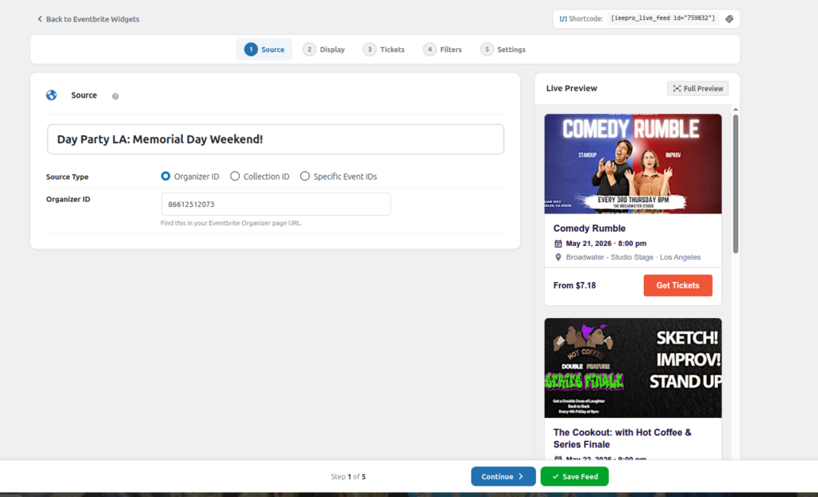Click the back chevron icon
The width and height of the screenshot is (818, 497).
click(x=40, y=19)
